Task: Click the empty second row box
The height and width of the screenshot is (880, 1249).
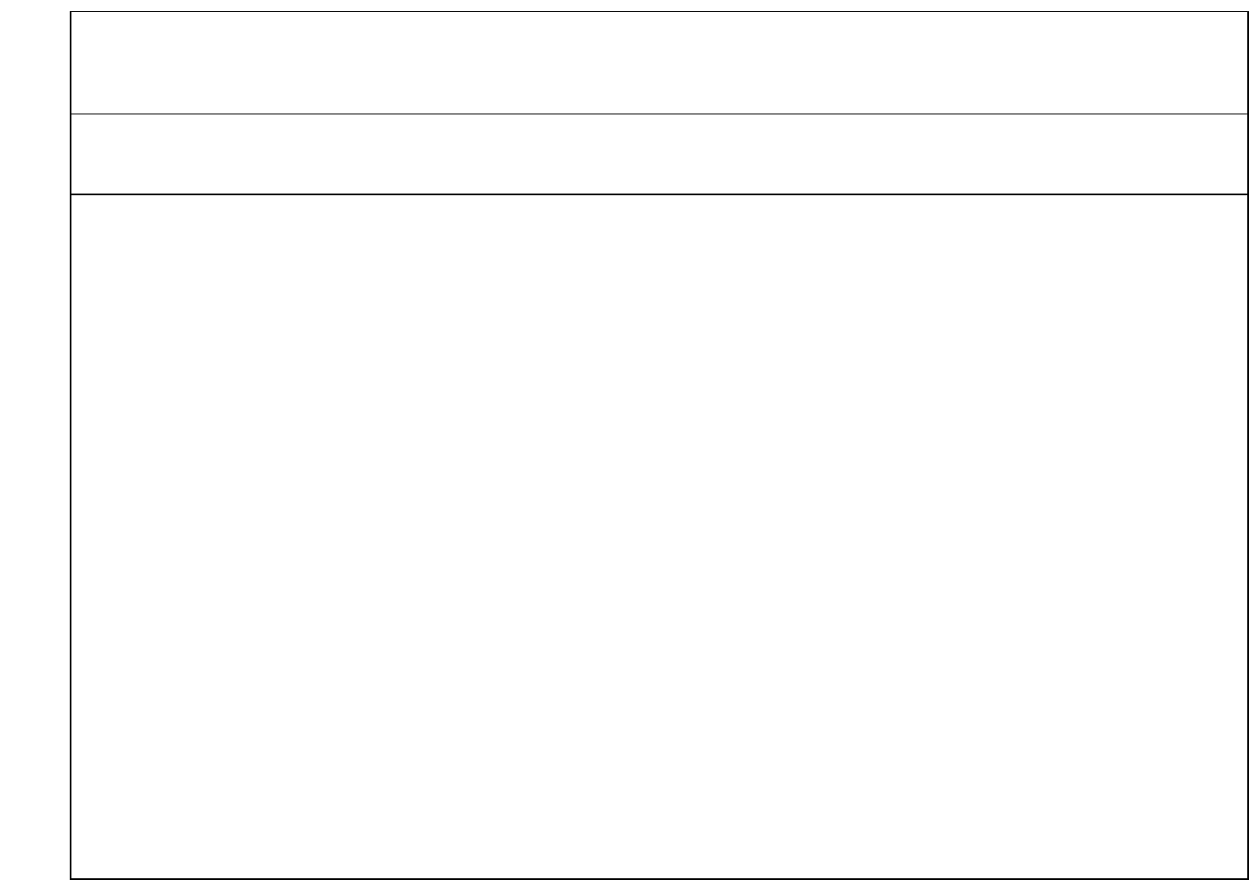Action: 659,154
